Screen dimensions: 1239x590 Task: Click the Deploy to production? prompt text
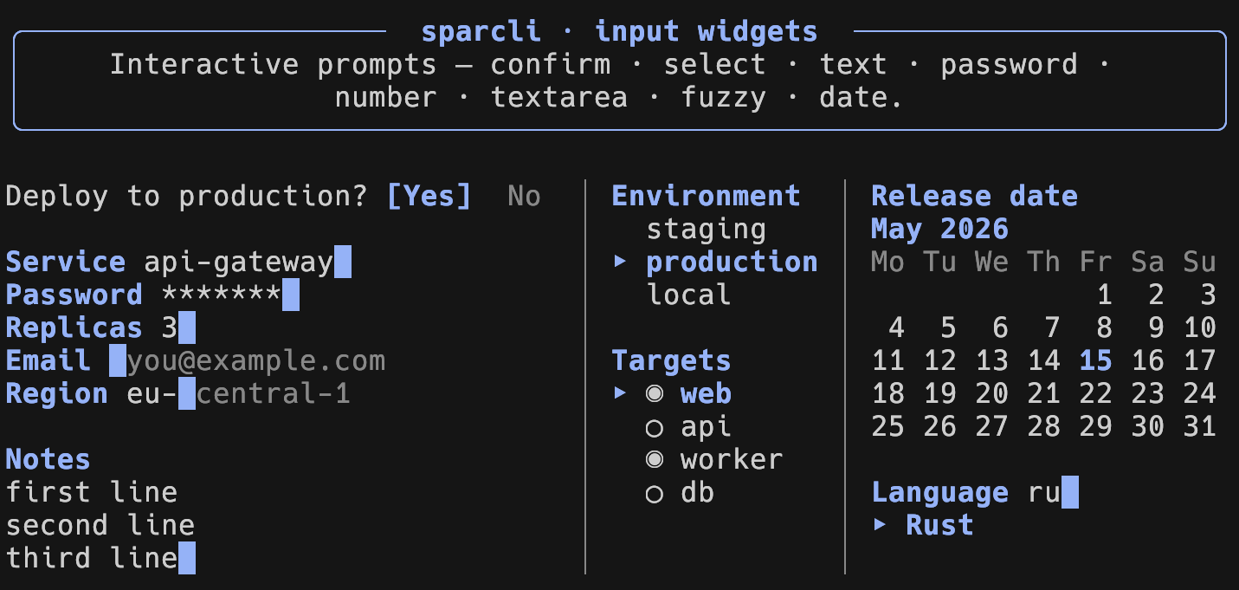(187, 197)
